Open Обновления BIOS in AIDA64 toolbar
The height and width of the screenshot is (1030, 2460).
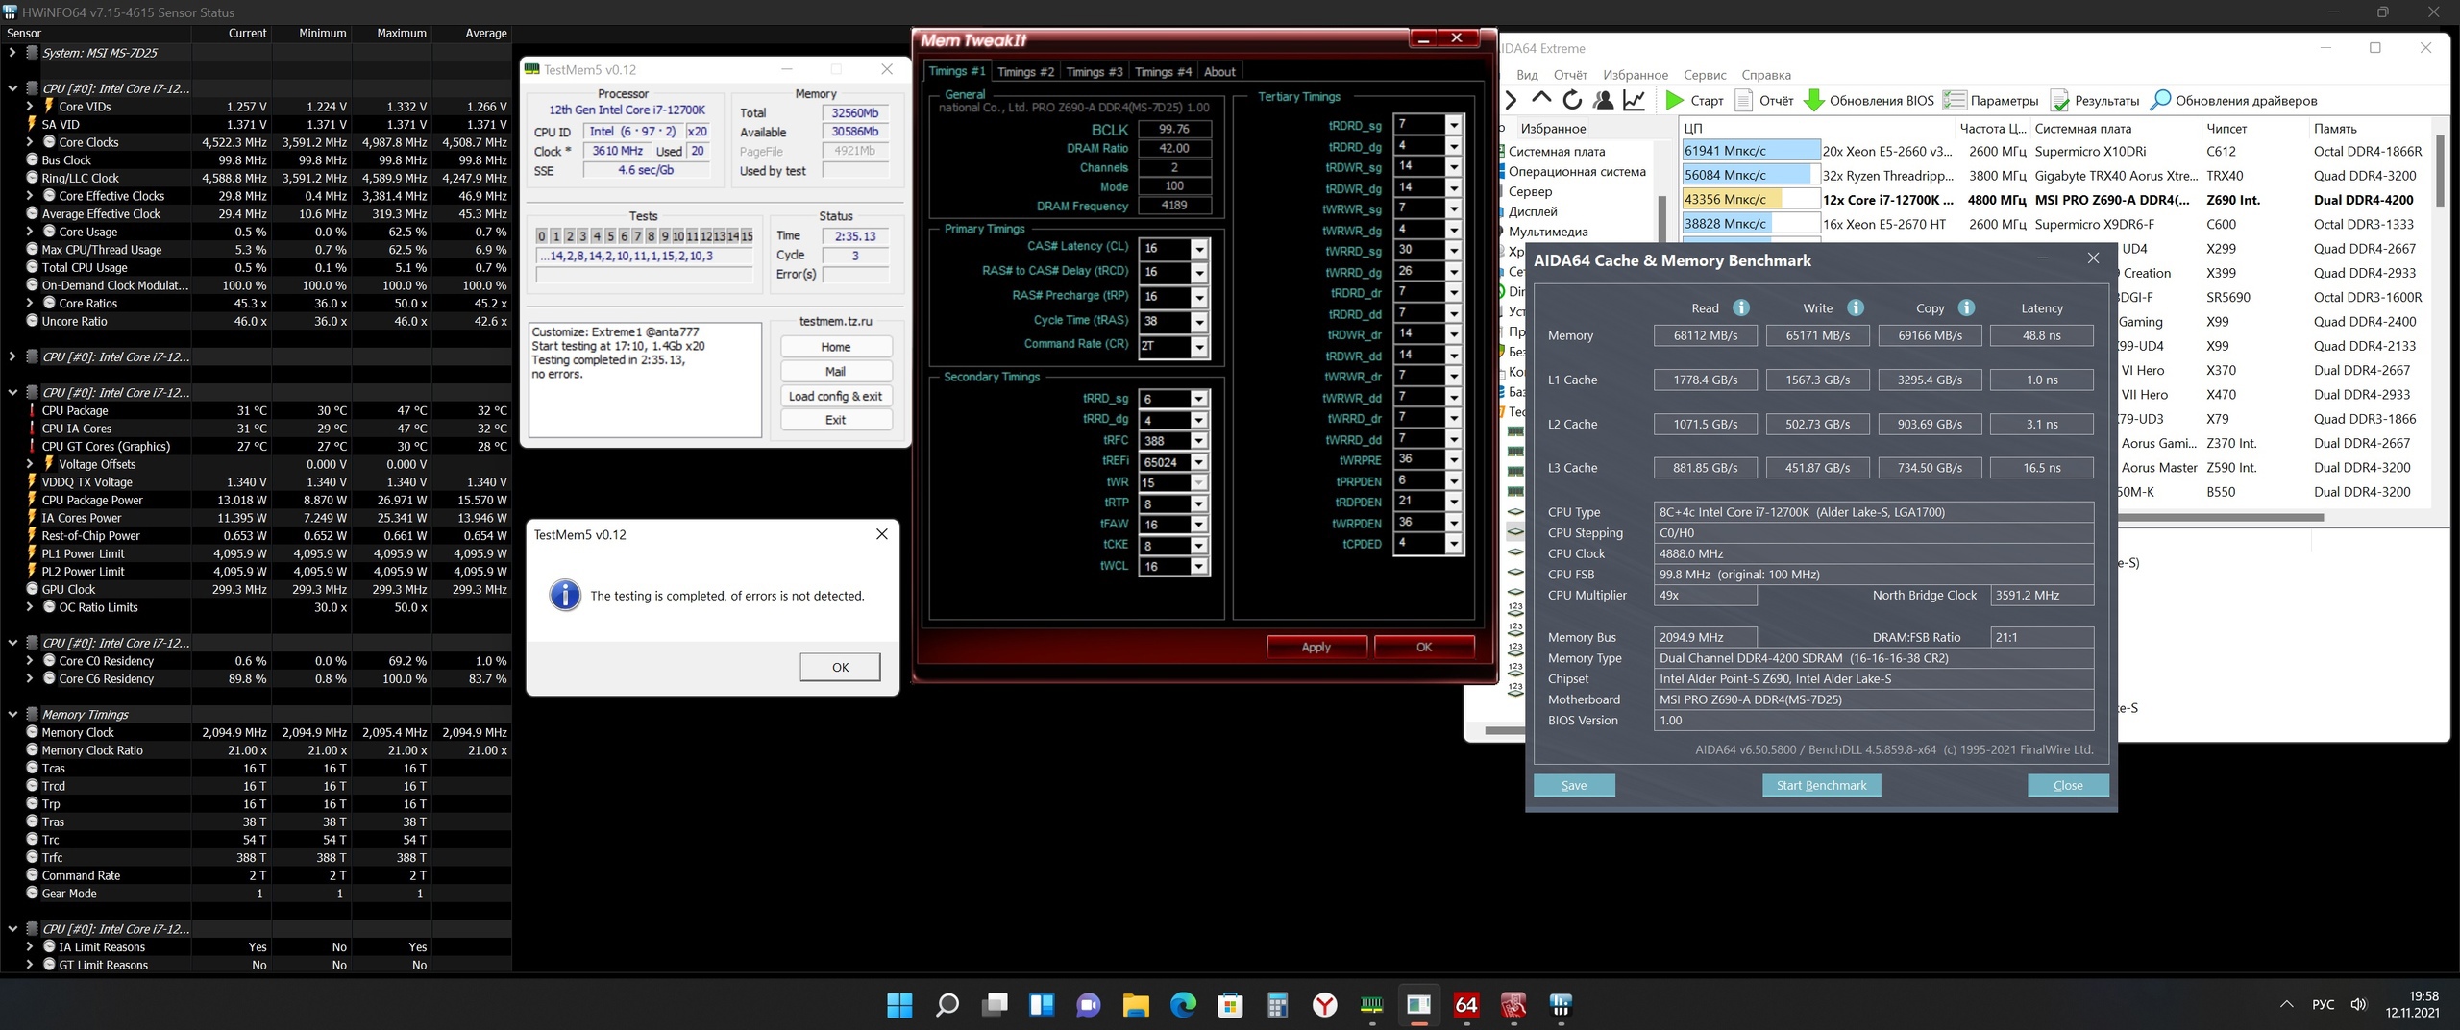(1868, 100)
